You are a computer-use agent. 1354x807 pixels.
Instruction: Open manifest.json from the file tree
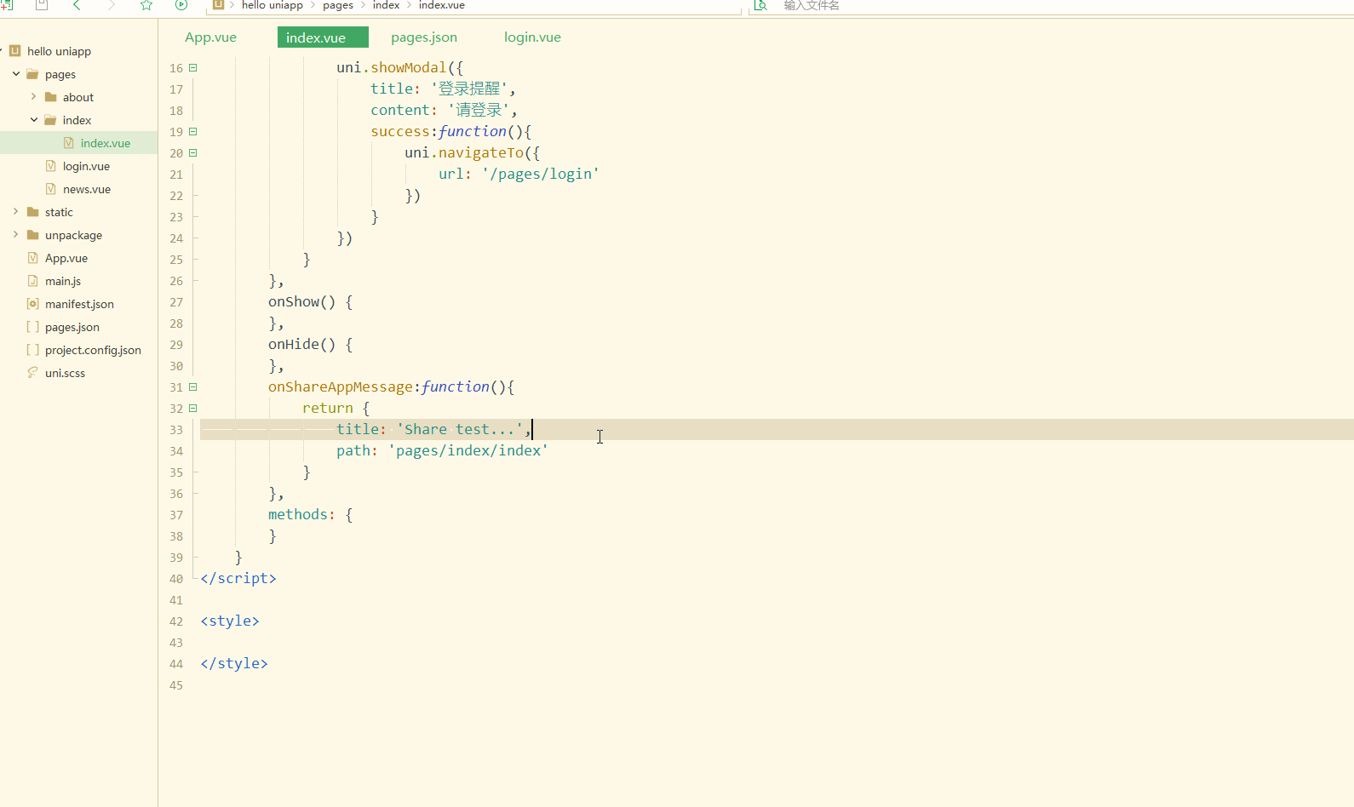[79, 304]
